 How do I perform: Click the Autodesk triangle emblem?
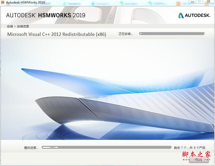[181, 15]
